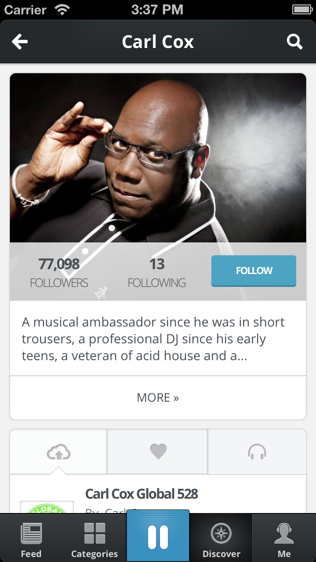316x562 pixels.
Task: View the 77,098 followers list
Action: tap(59, 273)
